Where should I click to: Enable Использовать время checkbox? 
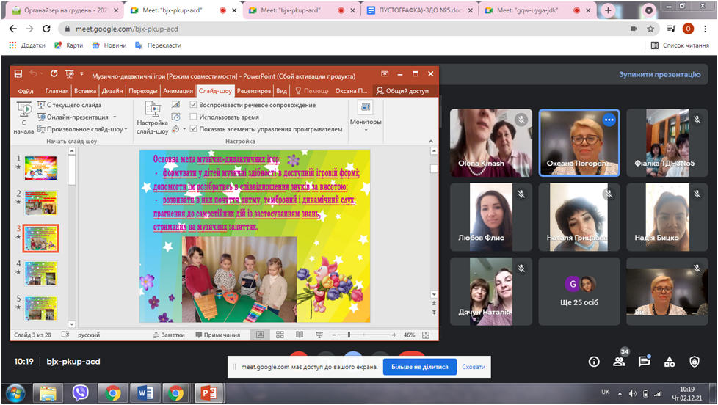pos(193,117)
